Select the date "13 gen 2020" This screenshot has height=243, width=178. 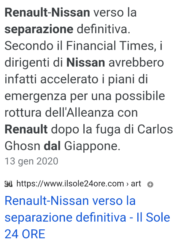[x=31, y=161]
